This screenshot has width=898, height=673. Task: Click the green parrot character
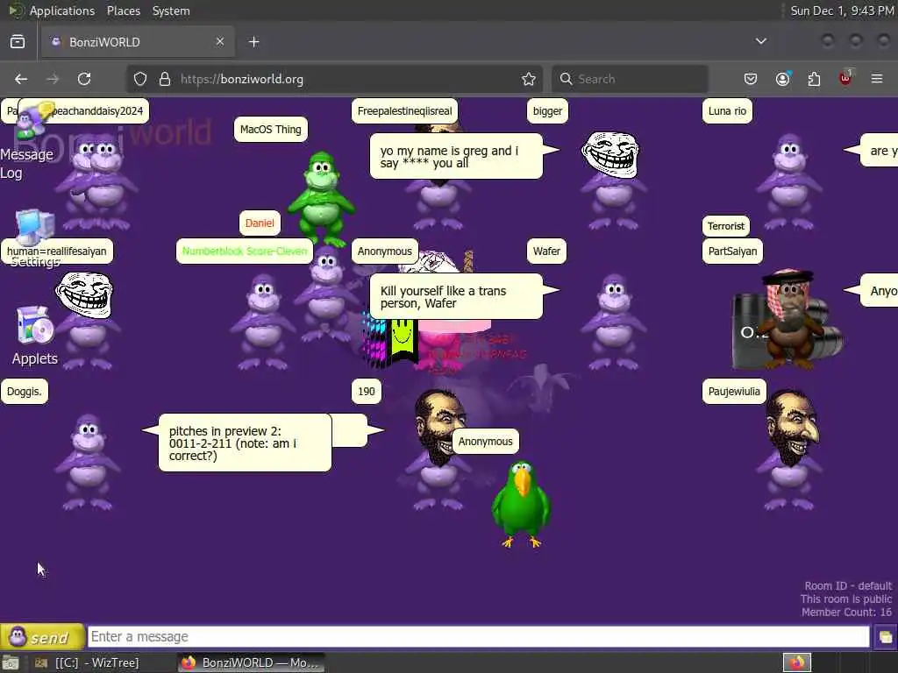click(521, 504)
